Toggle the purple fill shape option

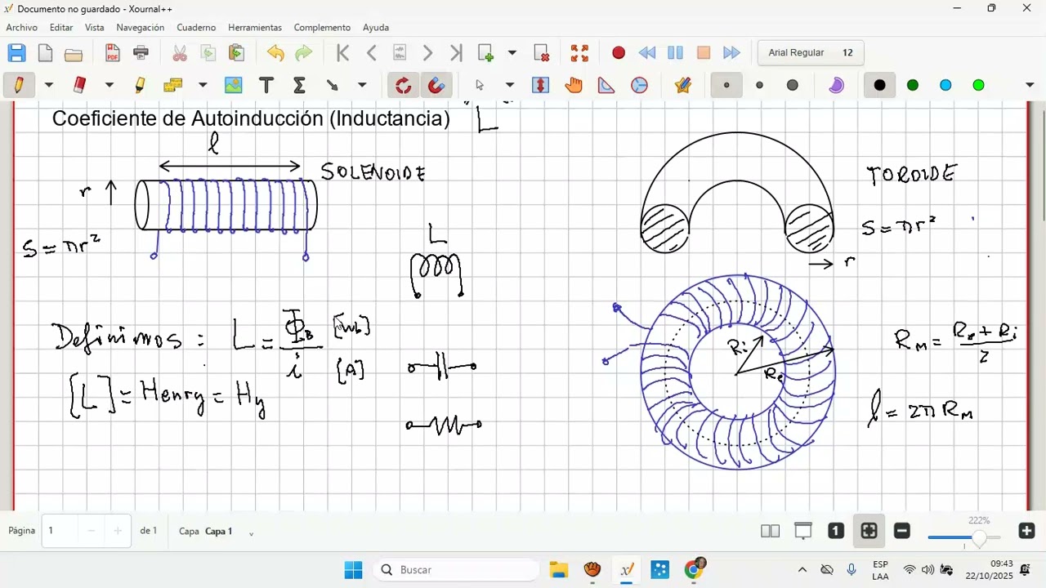(x=836, y=85)
